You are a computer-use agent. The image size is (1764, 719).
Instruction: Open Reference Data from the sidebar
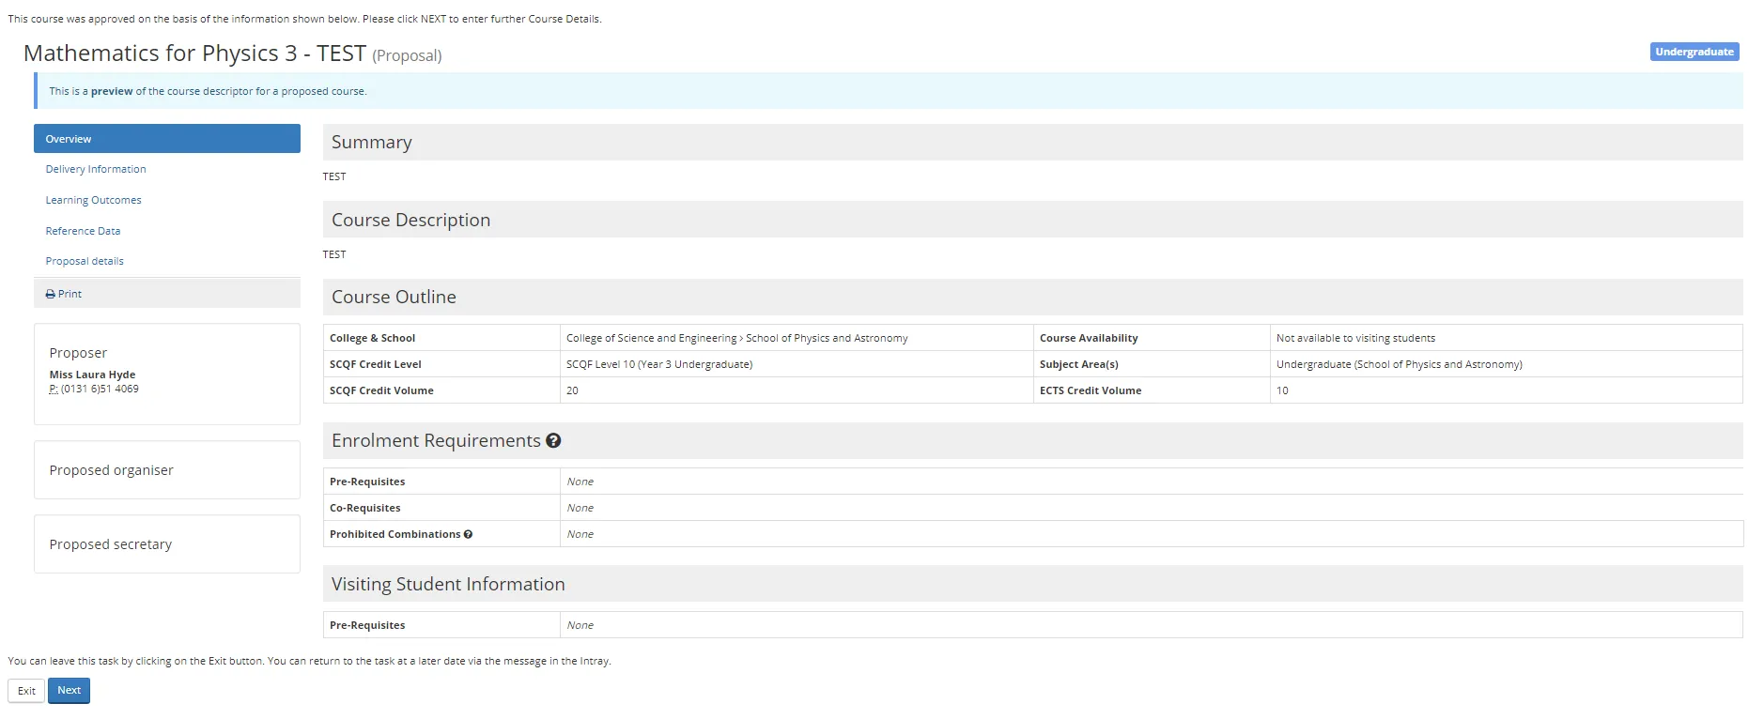click(x=83, y=231)
